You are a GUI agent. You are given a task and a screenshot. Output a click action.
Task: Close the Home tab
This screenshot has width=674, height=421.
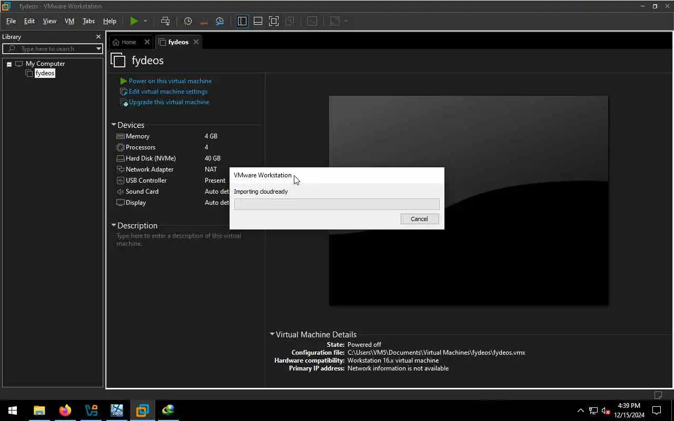click(x=147, y=42)
